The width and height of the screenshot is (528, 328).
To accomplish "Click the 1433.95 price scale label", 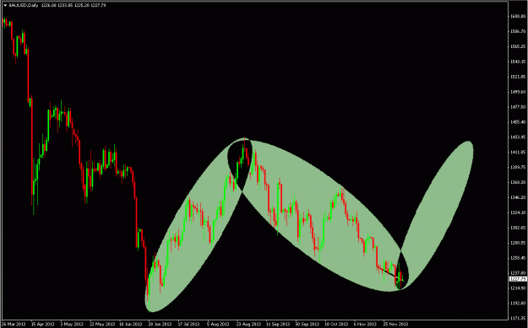I will point(518,137).
